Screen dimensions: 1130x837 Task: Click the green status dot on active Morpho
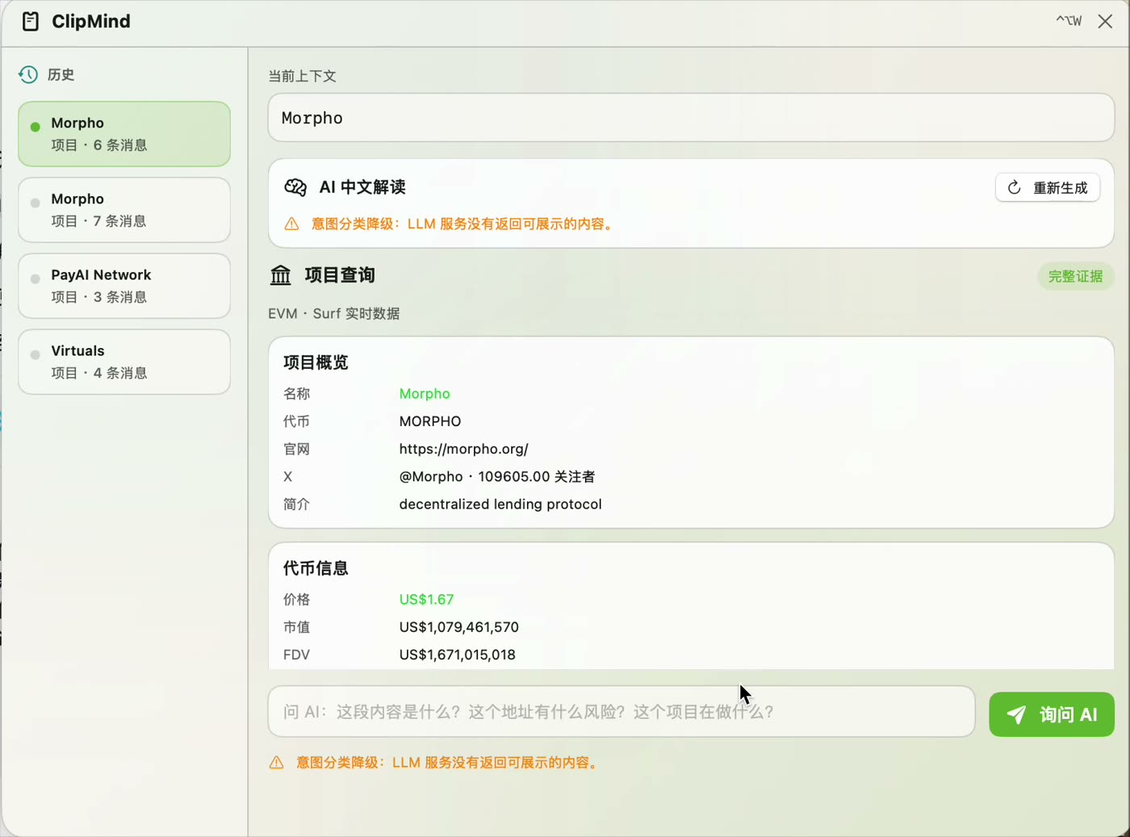pos(36,127)
